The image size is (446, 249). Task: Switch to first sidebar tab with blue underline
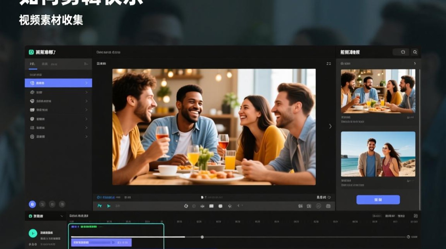click(32, 64)
